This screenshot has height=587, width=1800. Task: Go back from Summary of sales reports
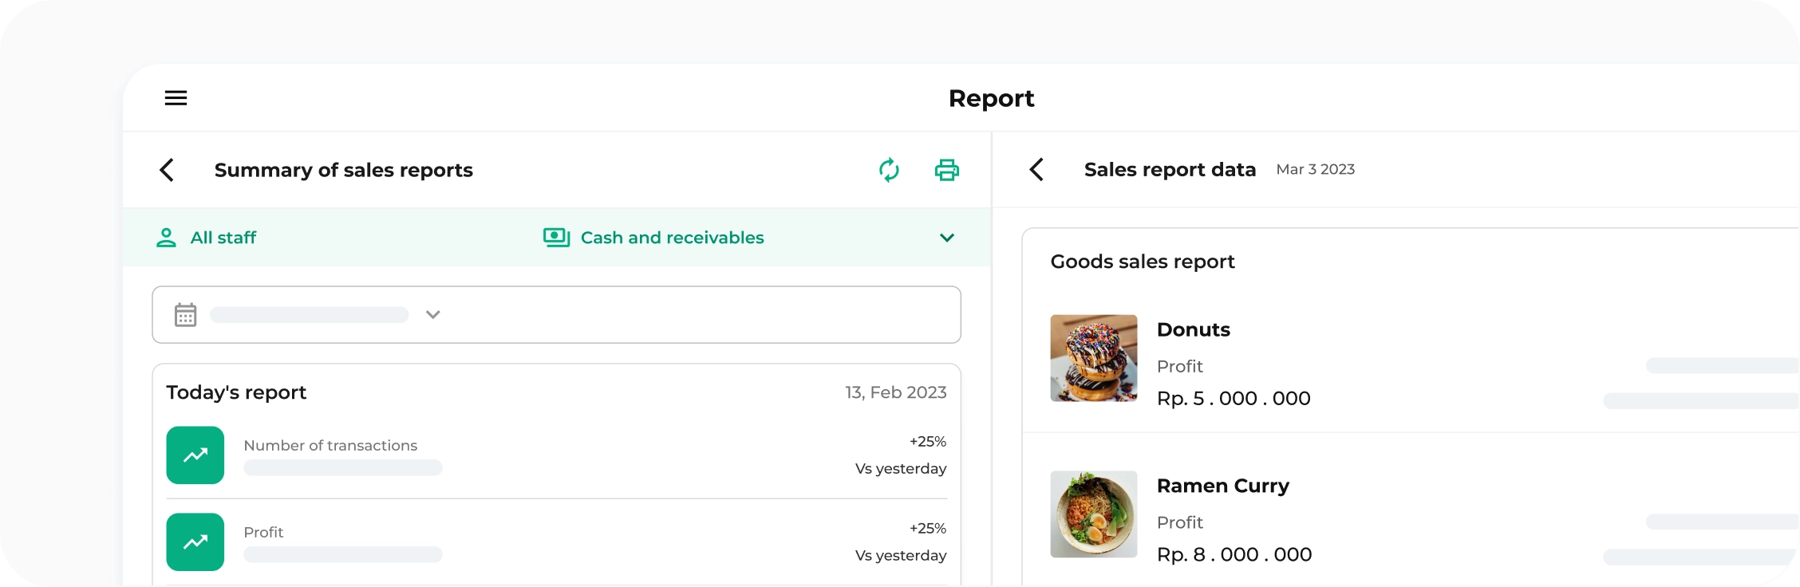click(167, 170)
